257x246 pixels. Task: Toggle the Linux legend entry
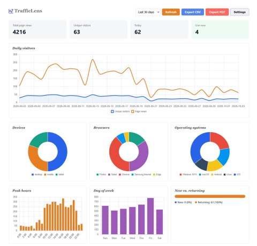[228, 174]
